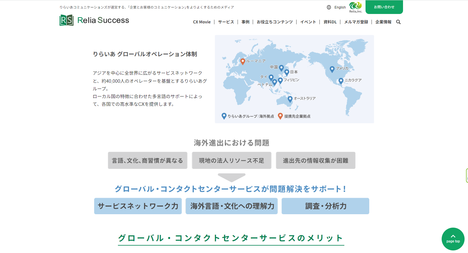Select the Philippines map pin
The image size is (468, 253).
click(x=281, y=80)
